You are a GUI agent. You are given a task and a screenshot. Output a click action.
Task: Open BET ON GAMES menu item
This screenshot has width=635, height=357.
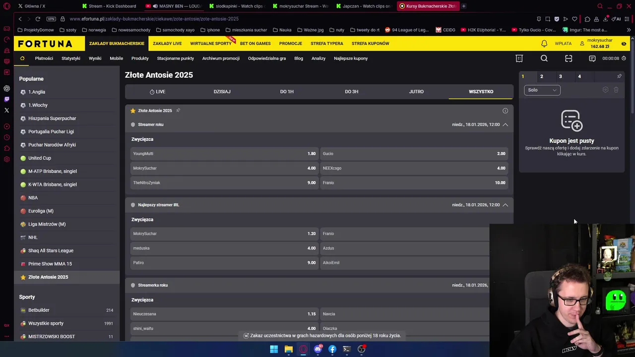pyautogui.click(x=255, y=44)
